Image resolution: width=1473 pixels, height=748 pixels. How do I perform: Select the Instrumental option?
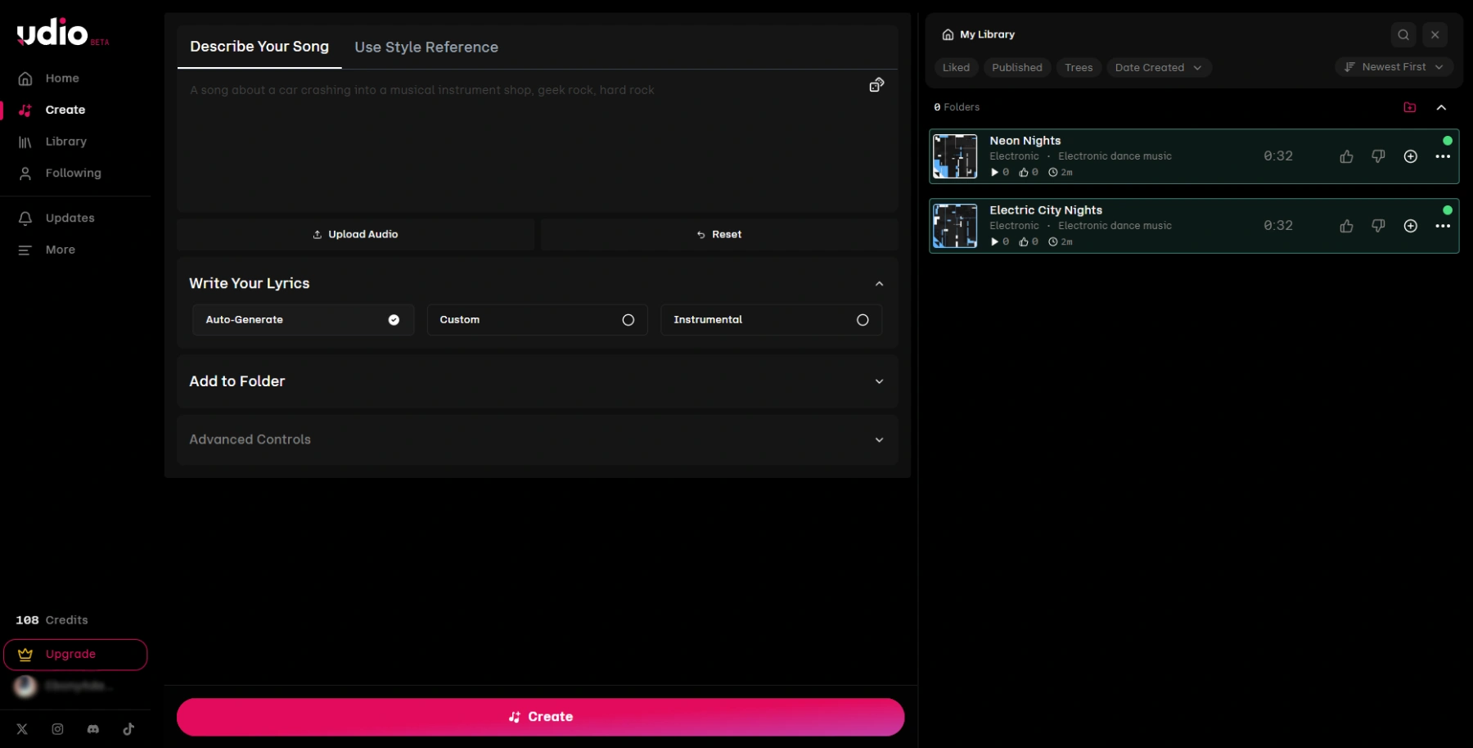pyautogui.click(x=771, y=320)
